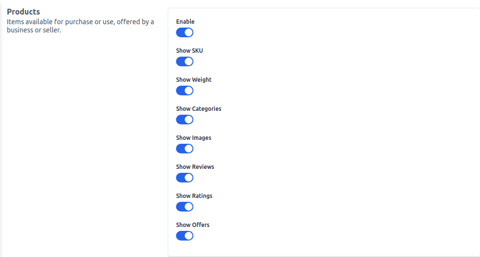Click the Products section heading
This screenshot has width=480, height=257.
pos(23,12)
